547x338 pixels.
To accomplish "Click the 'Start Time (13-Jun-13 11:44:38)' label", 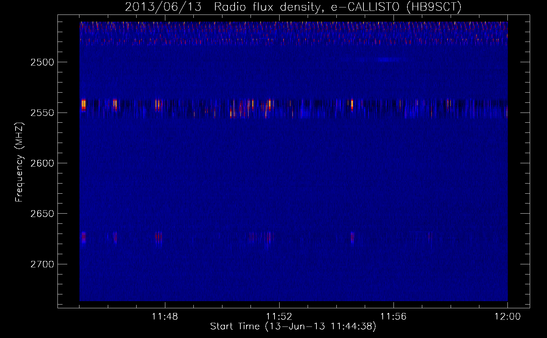I will click(293, 327).
